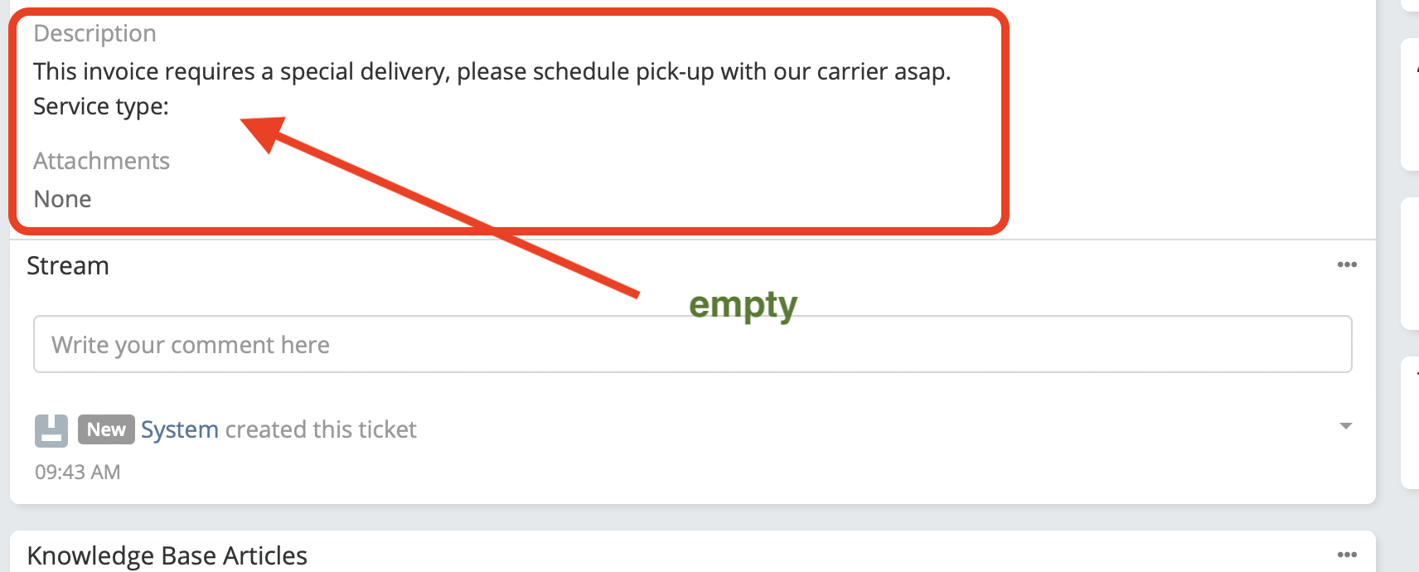The width and height of the screenshot is (1419, 572).
Task: Open the System user link
Action: (180, 429)
